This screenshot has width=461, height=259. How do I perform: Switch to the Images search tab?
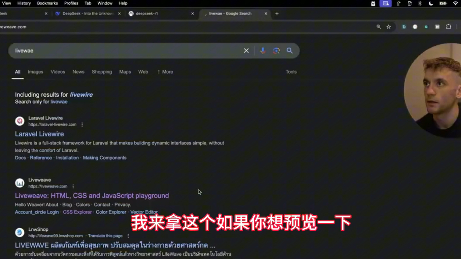pyautogui.click(x=35, y=72)
